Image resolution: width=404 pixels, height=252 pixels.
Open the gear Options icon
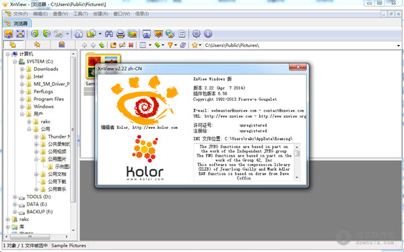tap(197, 34)
